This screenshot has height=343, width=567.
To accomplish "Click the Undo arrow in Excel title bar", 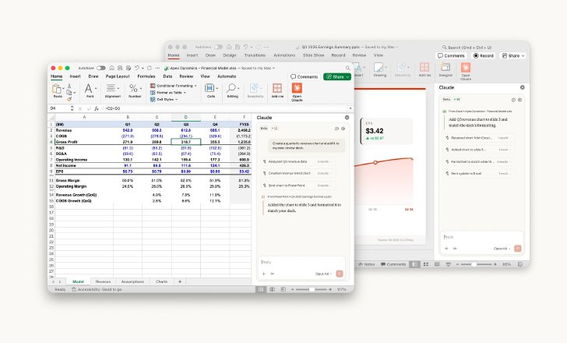I will [137, 68].
